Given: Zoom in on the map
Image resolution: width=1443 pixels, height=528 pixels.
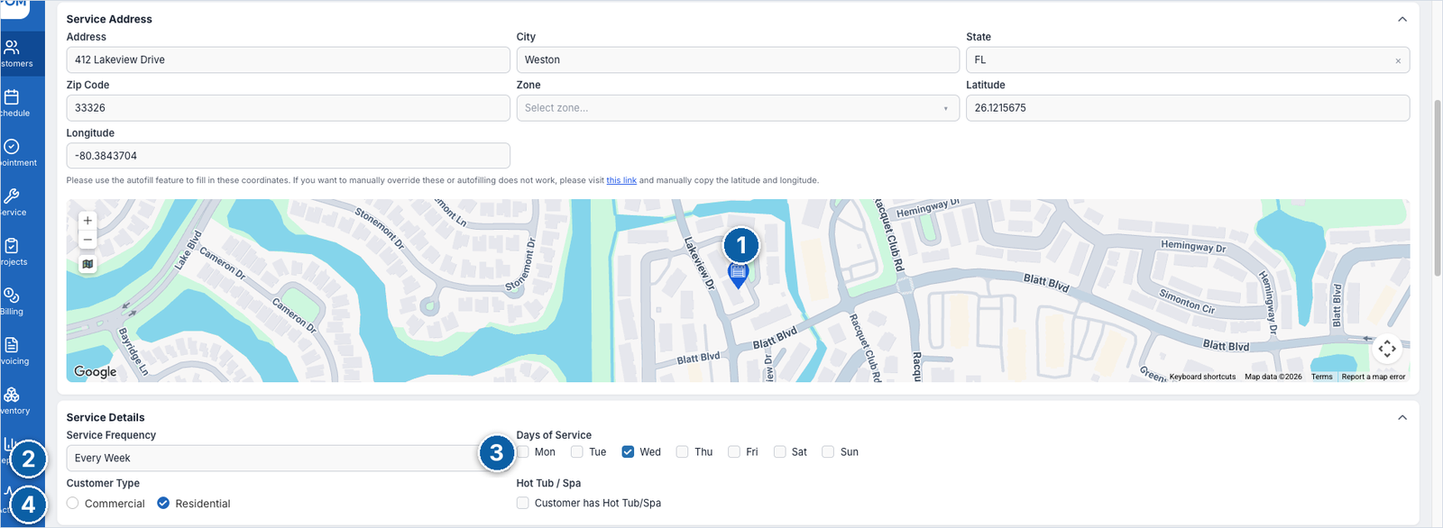Looking at the screenshot, I should pos(87,220).
